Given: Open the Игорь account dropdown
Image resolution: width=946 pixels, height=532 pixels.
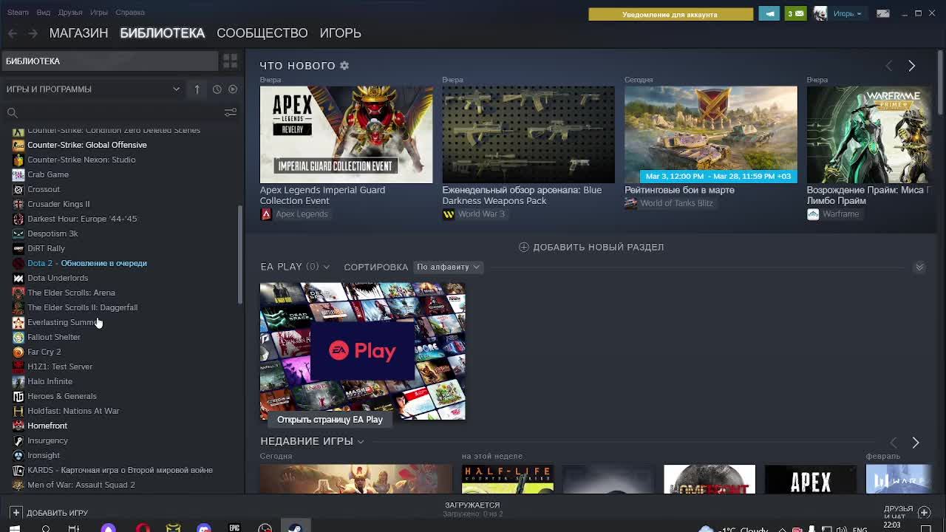Looking at the screenshot, I should [x=847, y=13].
